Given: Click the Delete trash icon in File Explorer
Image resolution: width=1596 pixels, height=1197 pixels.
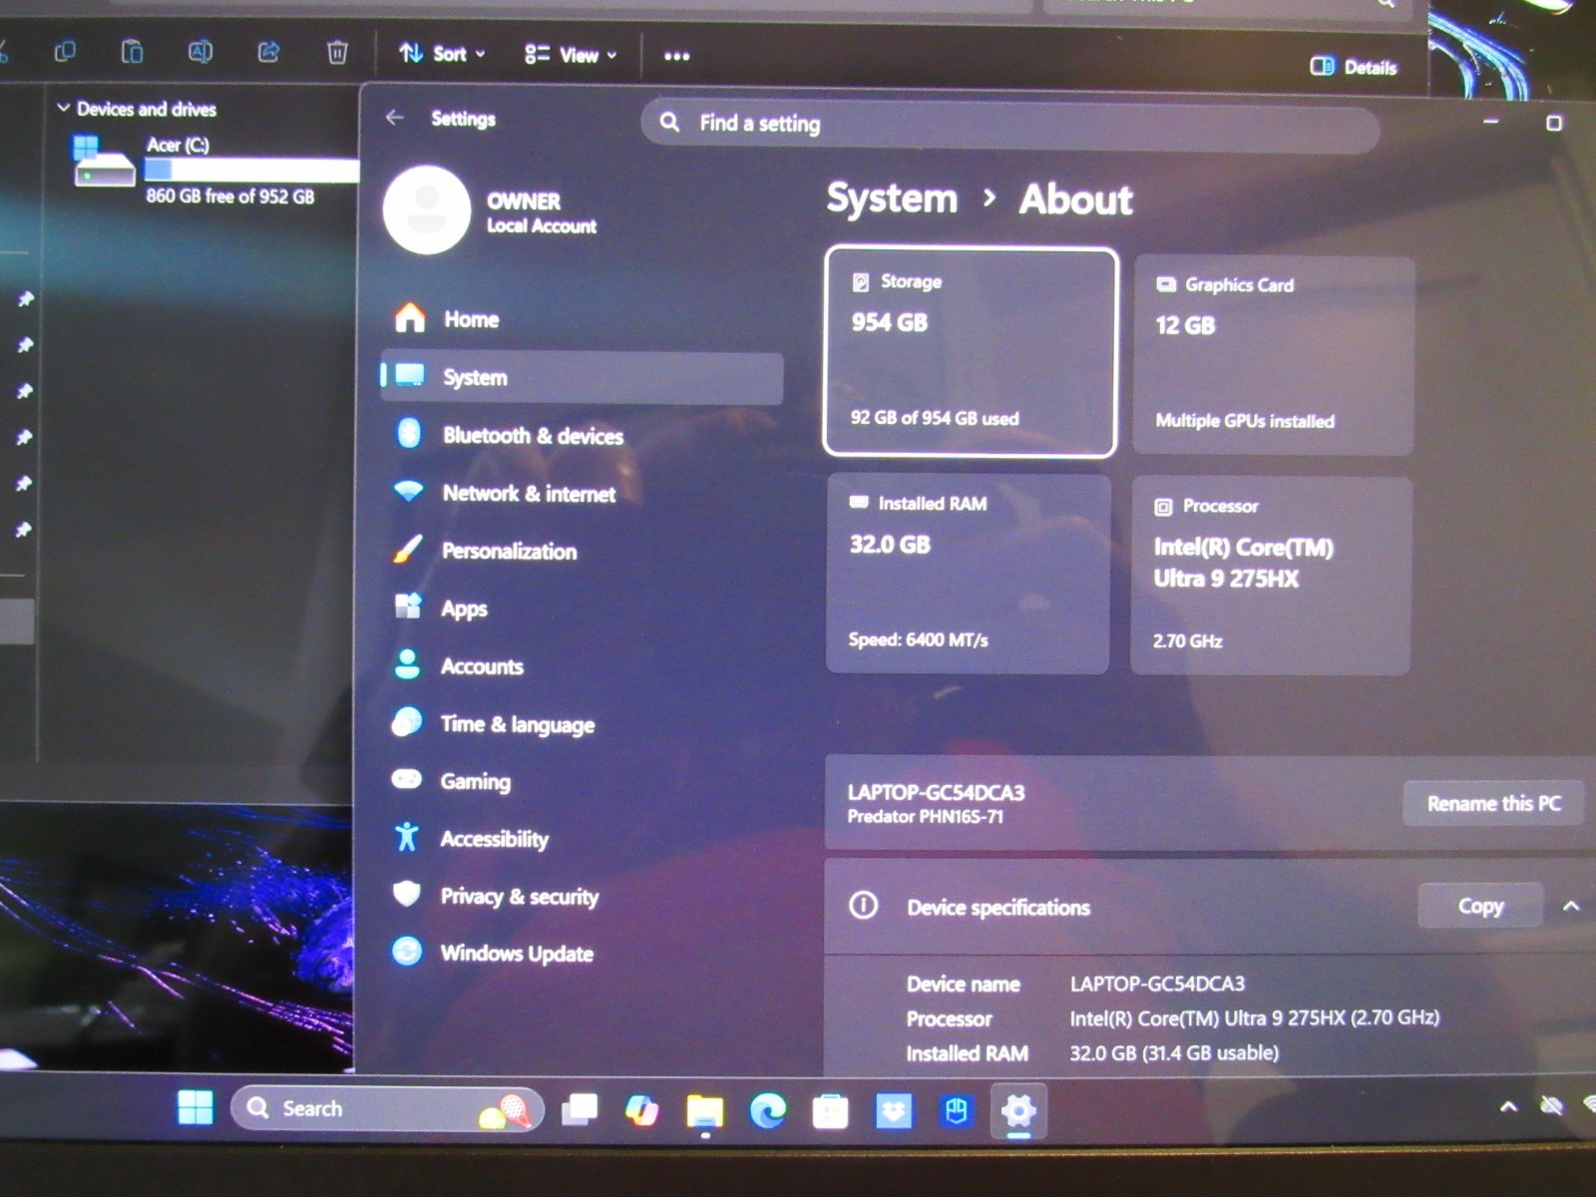Looking at the screenshot, I should [337, 52].
